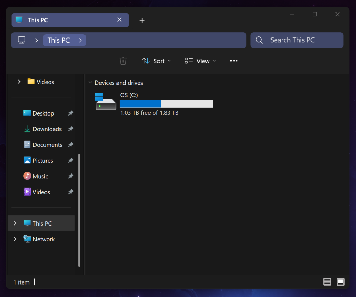Open the pinned Videos quick access item
The image size is (356, 297).
[x=37, y=192]
